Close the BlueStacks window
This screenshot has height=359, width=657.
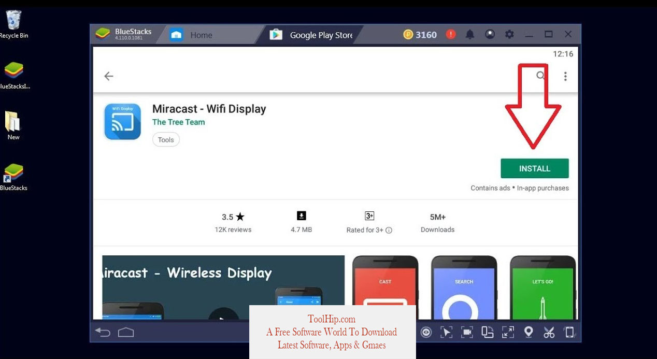[x=568, y=34]
